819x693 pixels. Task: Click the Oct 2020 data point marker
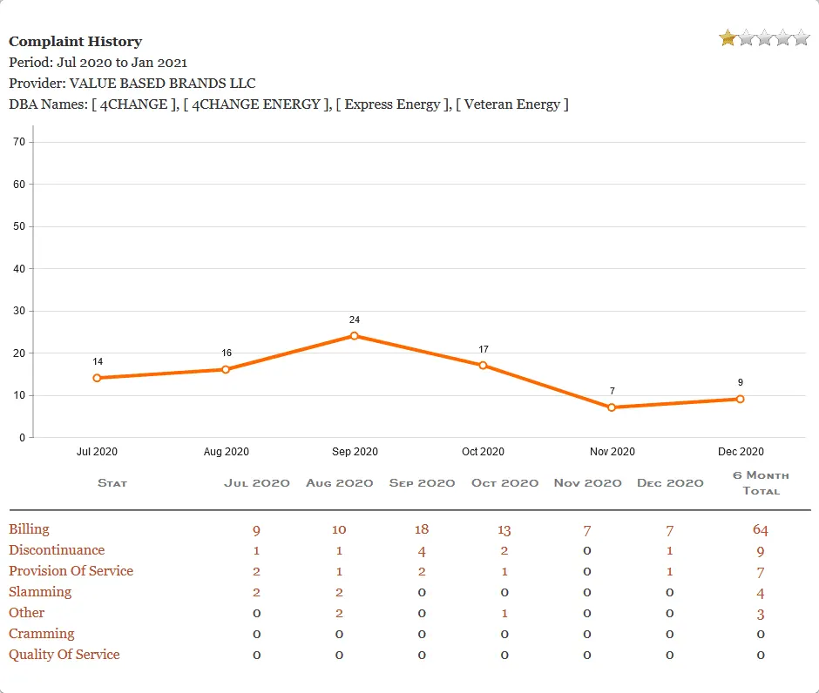click(484, 365)
